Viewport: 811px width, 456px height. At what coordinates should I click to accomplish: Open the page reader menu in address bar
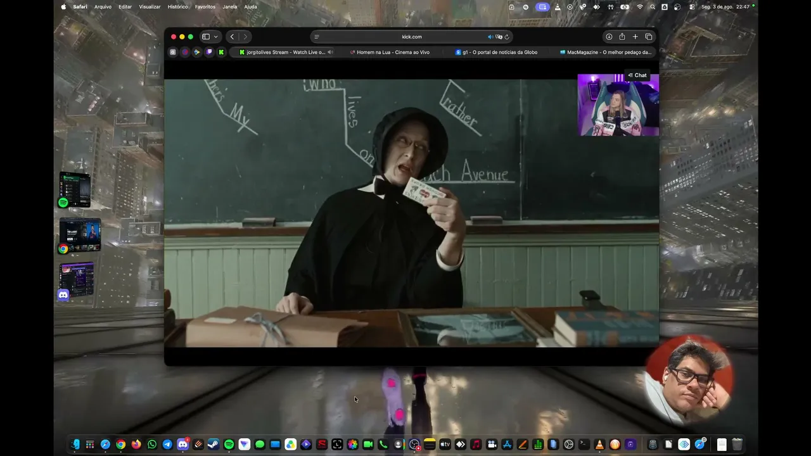tap(317, 37)
